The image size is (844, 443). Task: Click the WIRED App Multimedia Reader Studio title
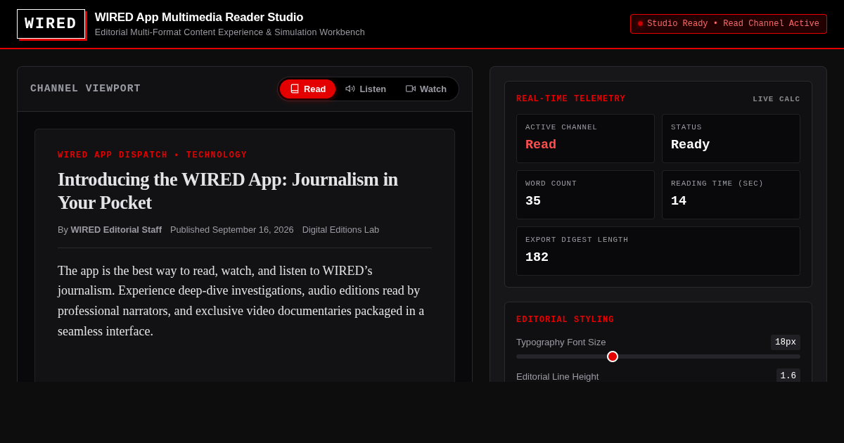coord(199,18)
